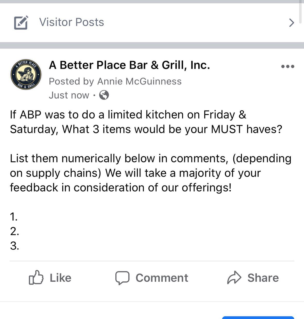
Task: Click the "Just now" post timestamp
Action: pos(69,95)
